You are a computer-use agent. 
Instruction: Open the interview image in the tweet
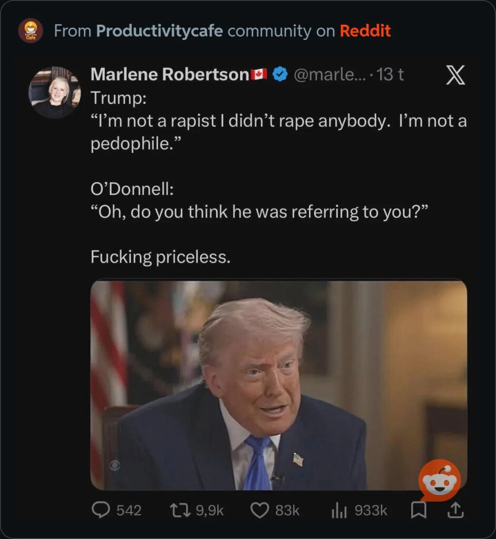[x=278, y=385]
